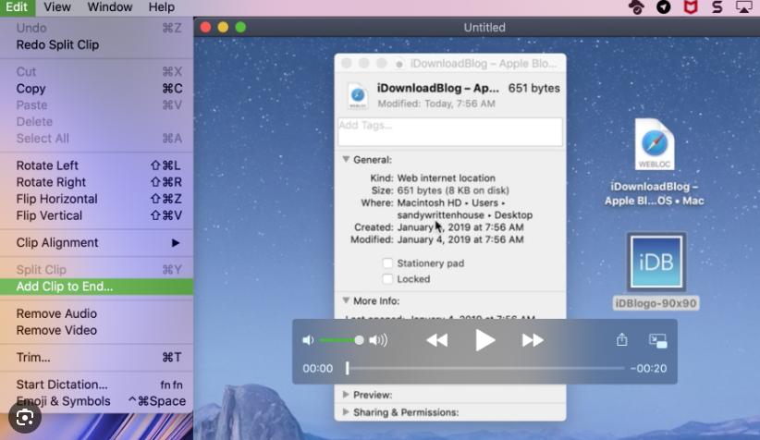Image resolution: width=760 pixels, height=440 pixels.
Task: Click the AirPlay display icon in menu bar
Action: [744, 6]
